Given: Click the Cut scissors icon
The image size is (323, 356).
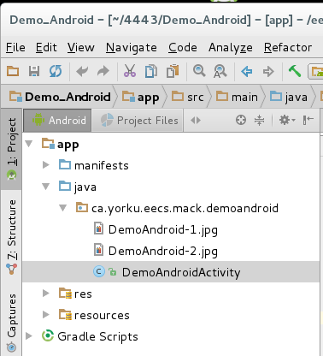Looking at the screenshot, I should pos(130,71).
